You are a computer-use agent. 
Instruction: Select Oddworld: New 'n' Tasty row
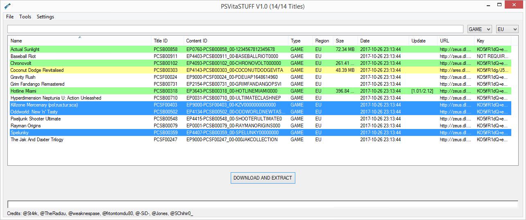(x=260, y=112)
